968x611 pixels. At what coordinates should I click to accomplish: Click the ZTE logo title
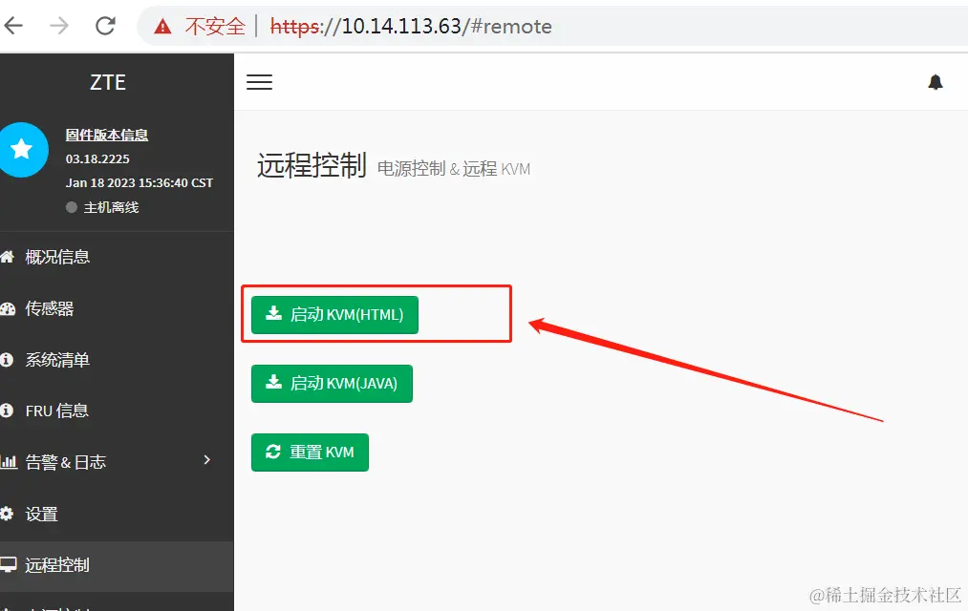pyautogui.click(x=108, y=82)
